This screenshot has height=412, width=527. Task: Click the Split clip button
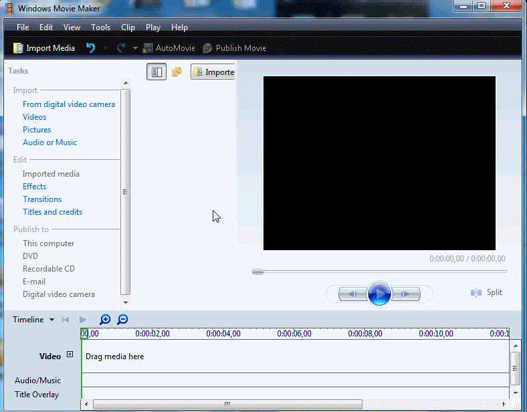pos(486,292)
